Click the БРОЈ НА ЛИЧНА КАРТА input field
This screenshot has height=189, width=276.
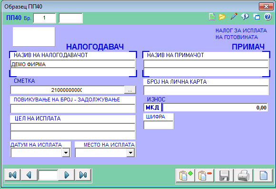pos(206,90)
